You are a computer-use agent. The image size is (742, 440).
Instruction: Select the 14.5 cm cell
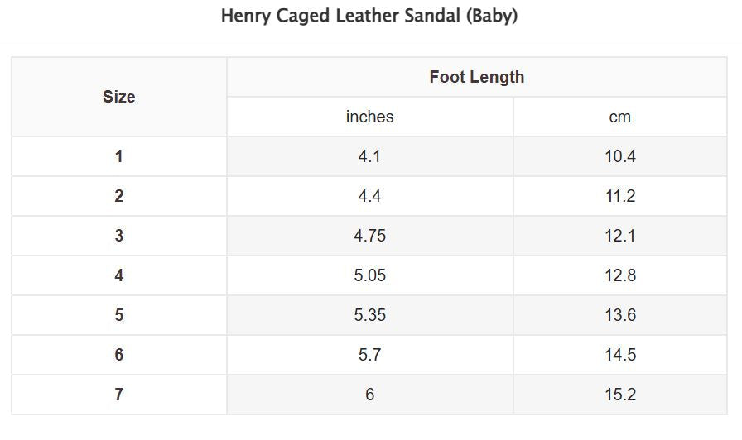pos(619,355)
